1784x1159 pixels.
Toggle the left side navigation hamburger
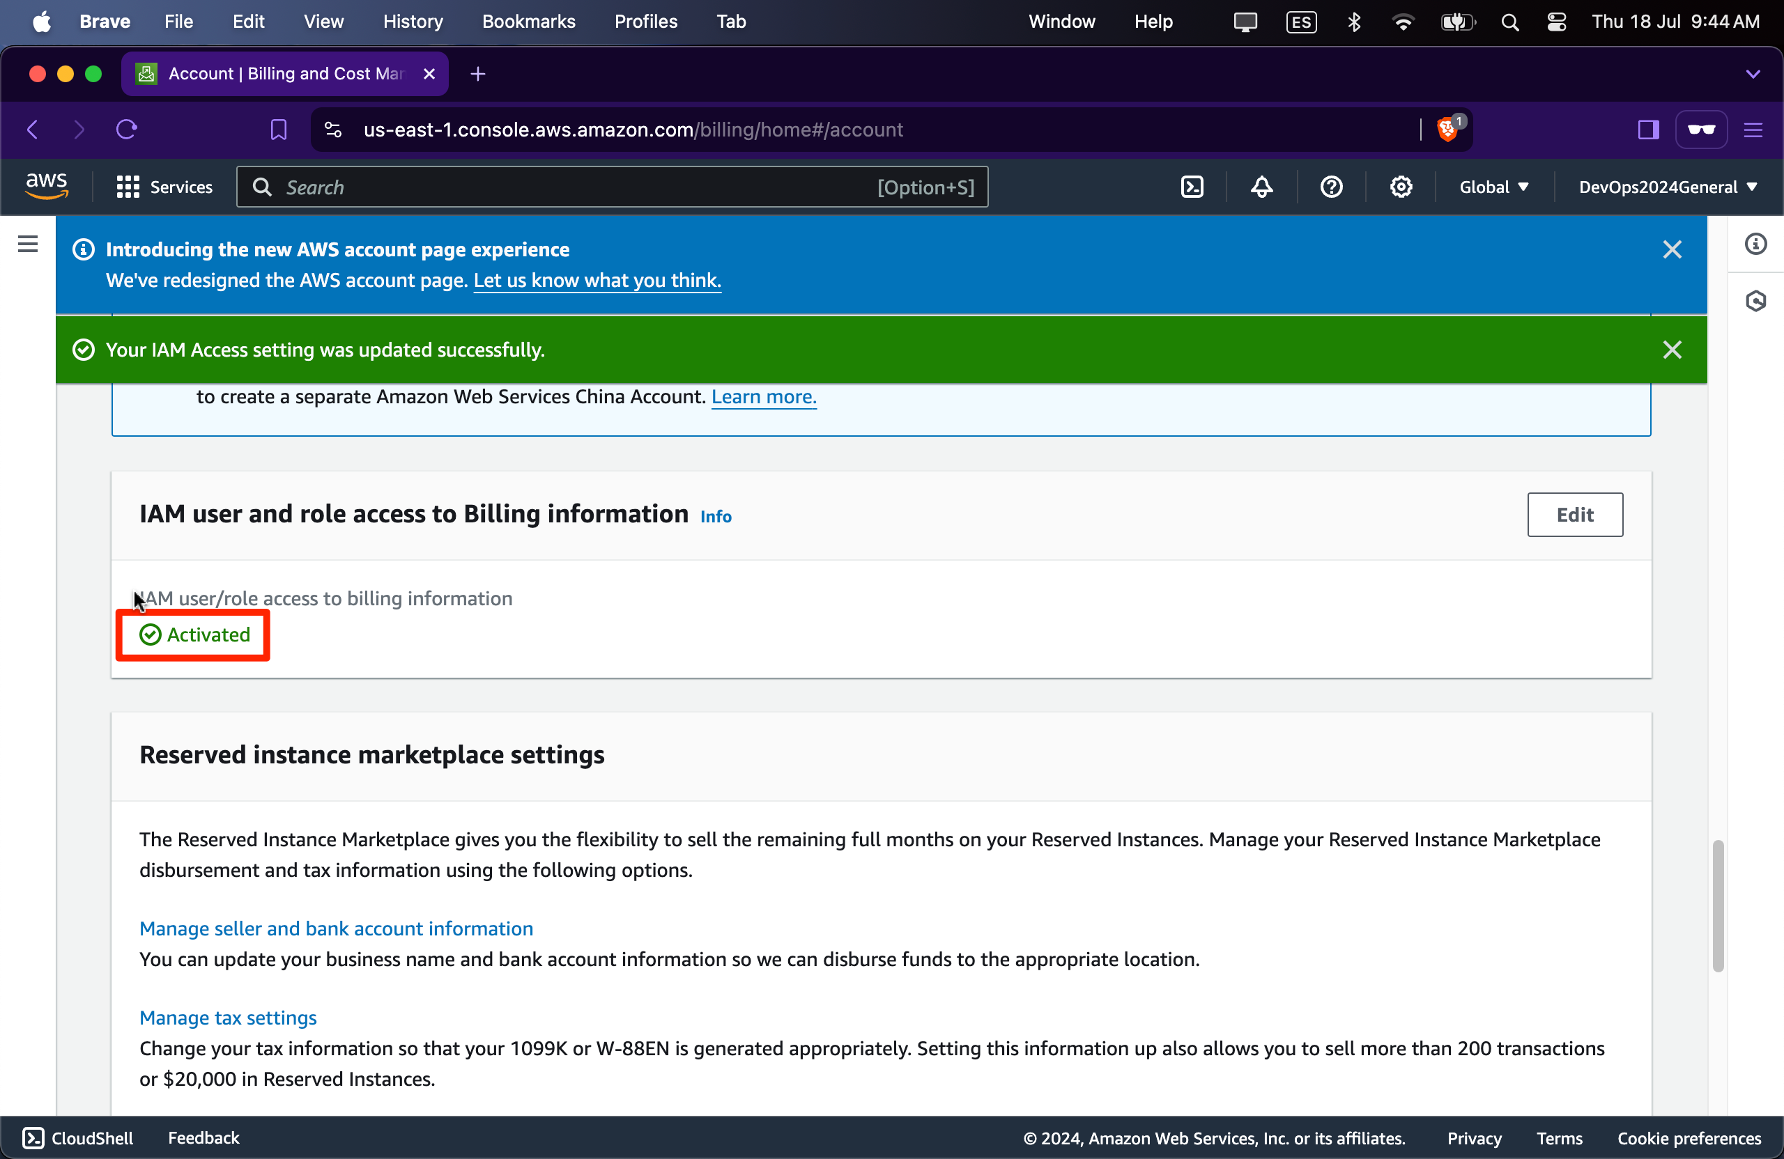tap(28, 244)
